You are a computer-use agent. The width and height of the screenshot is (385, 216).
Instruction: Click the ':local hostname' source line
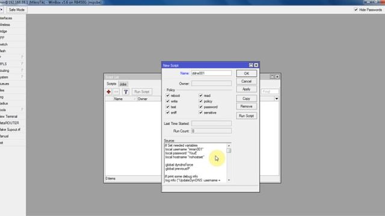pos(185,157)
